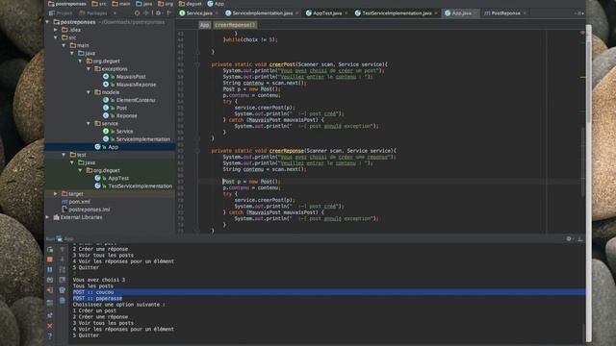Place cursor on 'Post p = new Post();' in creerReponse

[x=251, y=182]
